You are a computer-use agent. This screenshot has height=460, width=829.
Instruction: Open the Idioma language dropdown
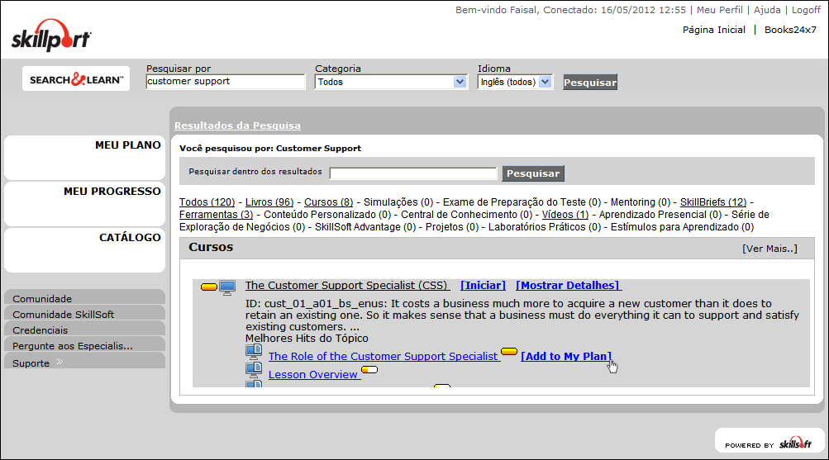515,82
